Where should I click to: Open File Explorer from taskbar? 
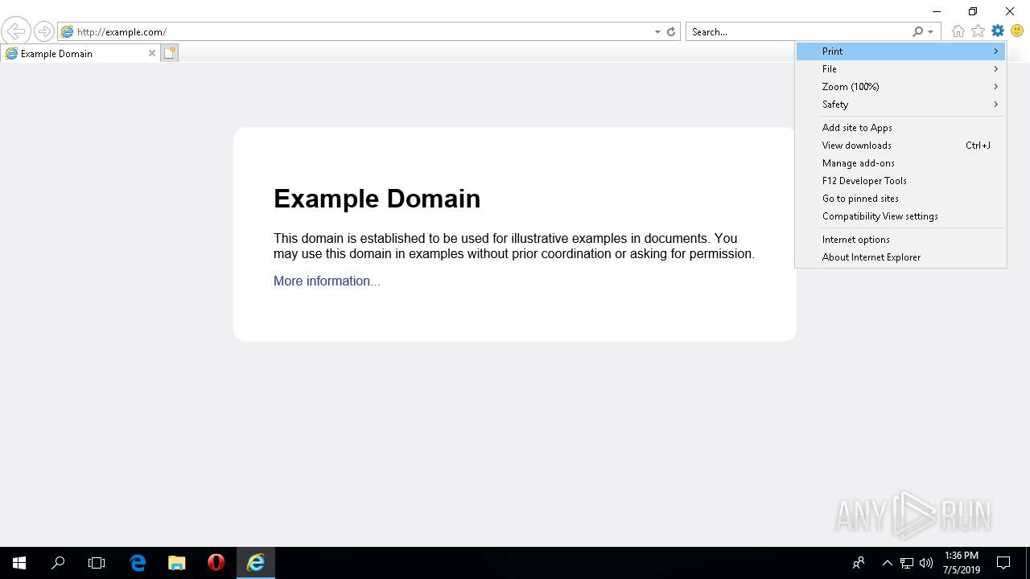177,563
